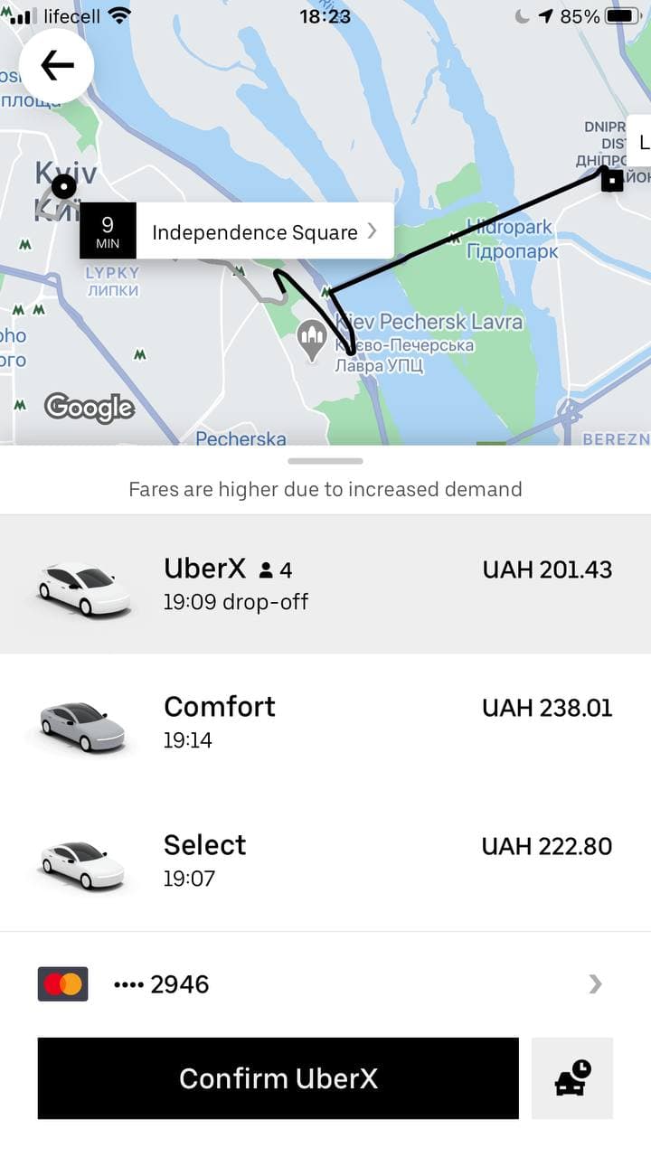Select the UberX ride option
This screenshot has height=1157, width=651.
click(325, 584)
